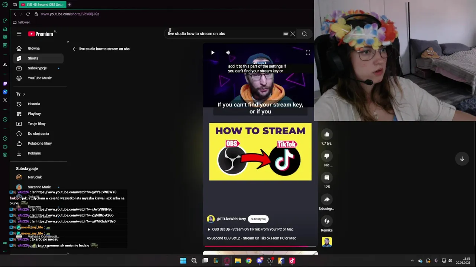Click the address bar URL
The image size is (476, 267).
(70, 14)
